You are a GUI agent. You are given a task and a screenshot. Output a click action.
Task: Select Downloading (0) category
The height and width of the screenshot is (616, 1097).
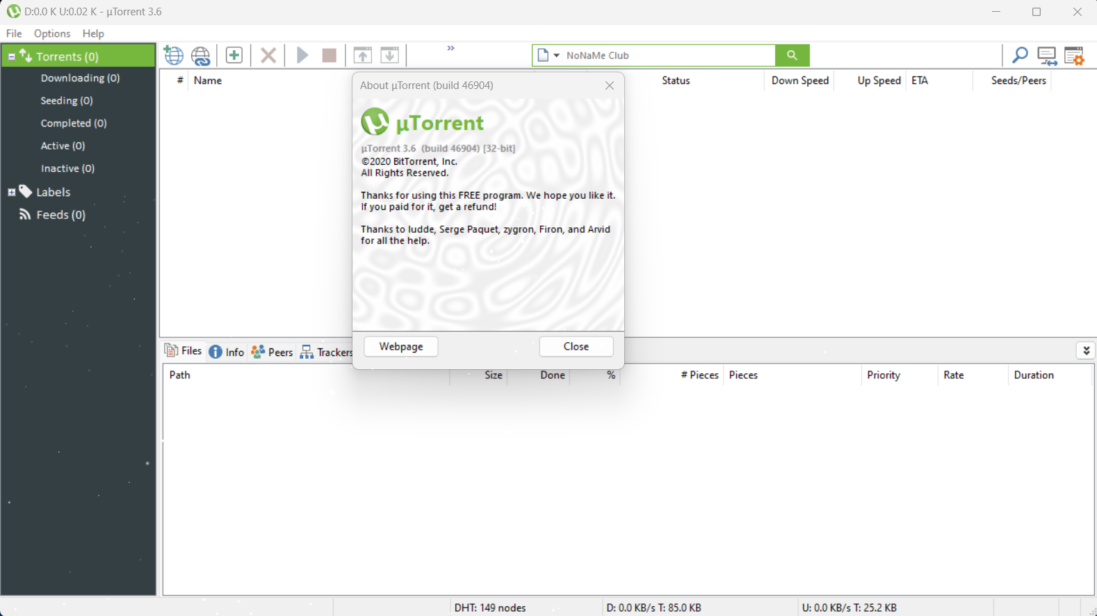(x=80, y=78)
